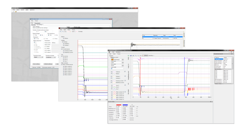Click the fit-to-window icon in CATOverlay toolbar

click(65, 31)
